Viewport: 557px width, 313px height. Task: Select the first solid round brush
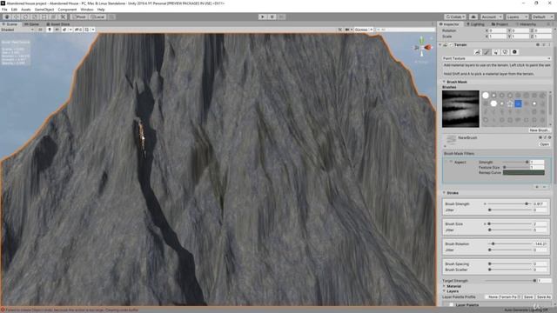click(486, 95)
